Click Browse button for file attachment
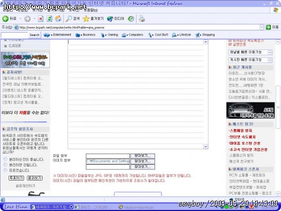Viewport: 281px width, 211px height. point(143,156)
